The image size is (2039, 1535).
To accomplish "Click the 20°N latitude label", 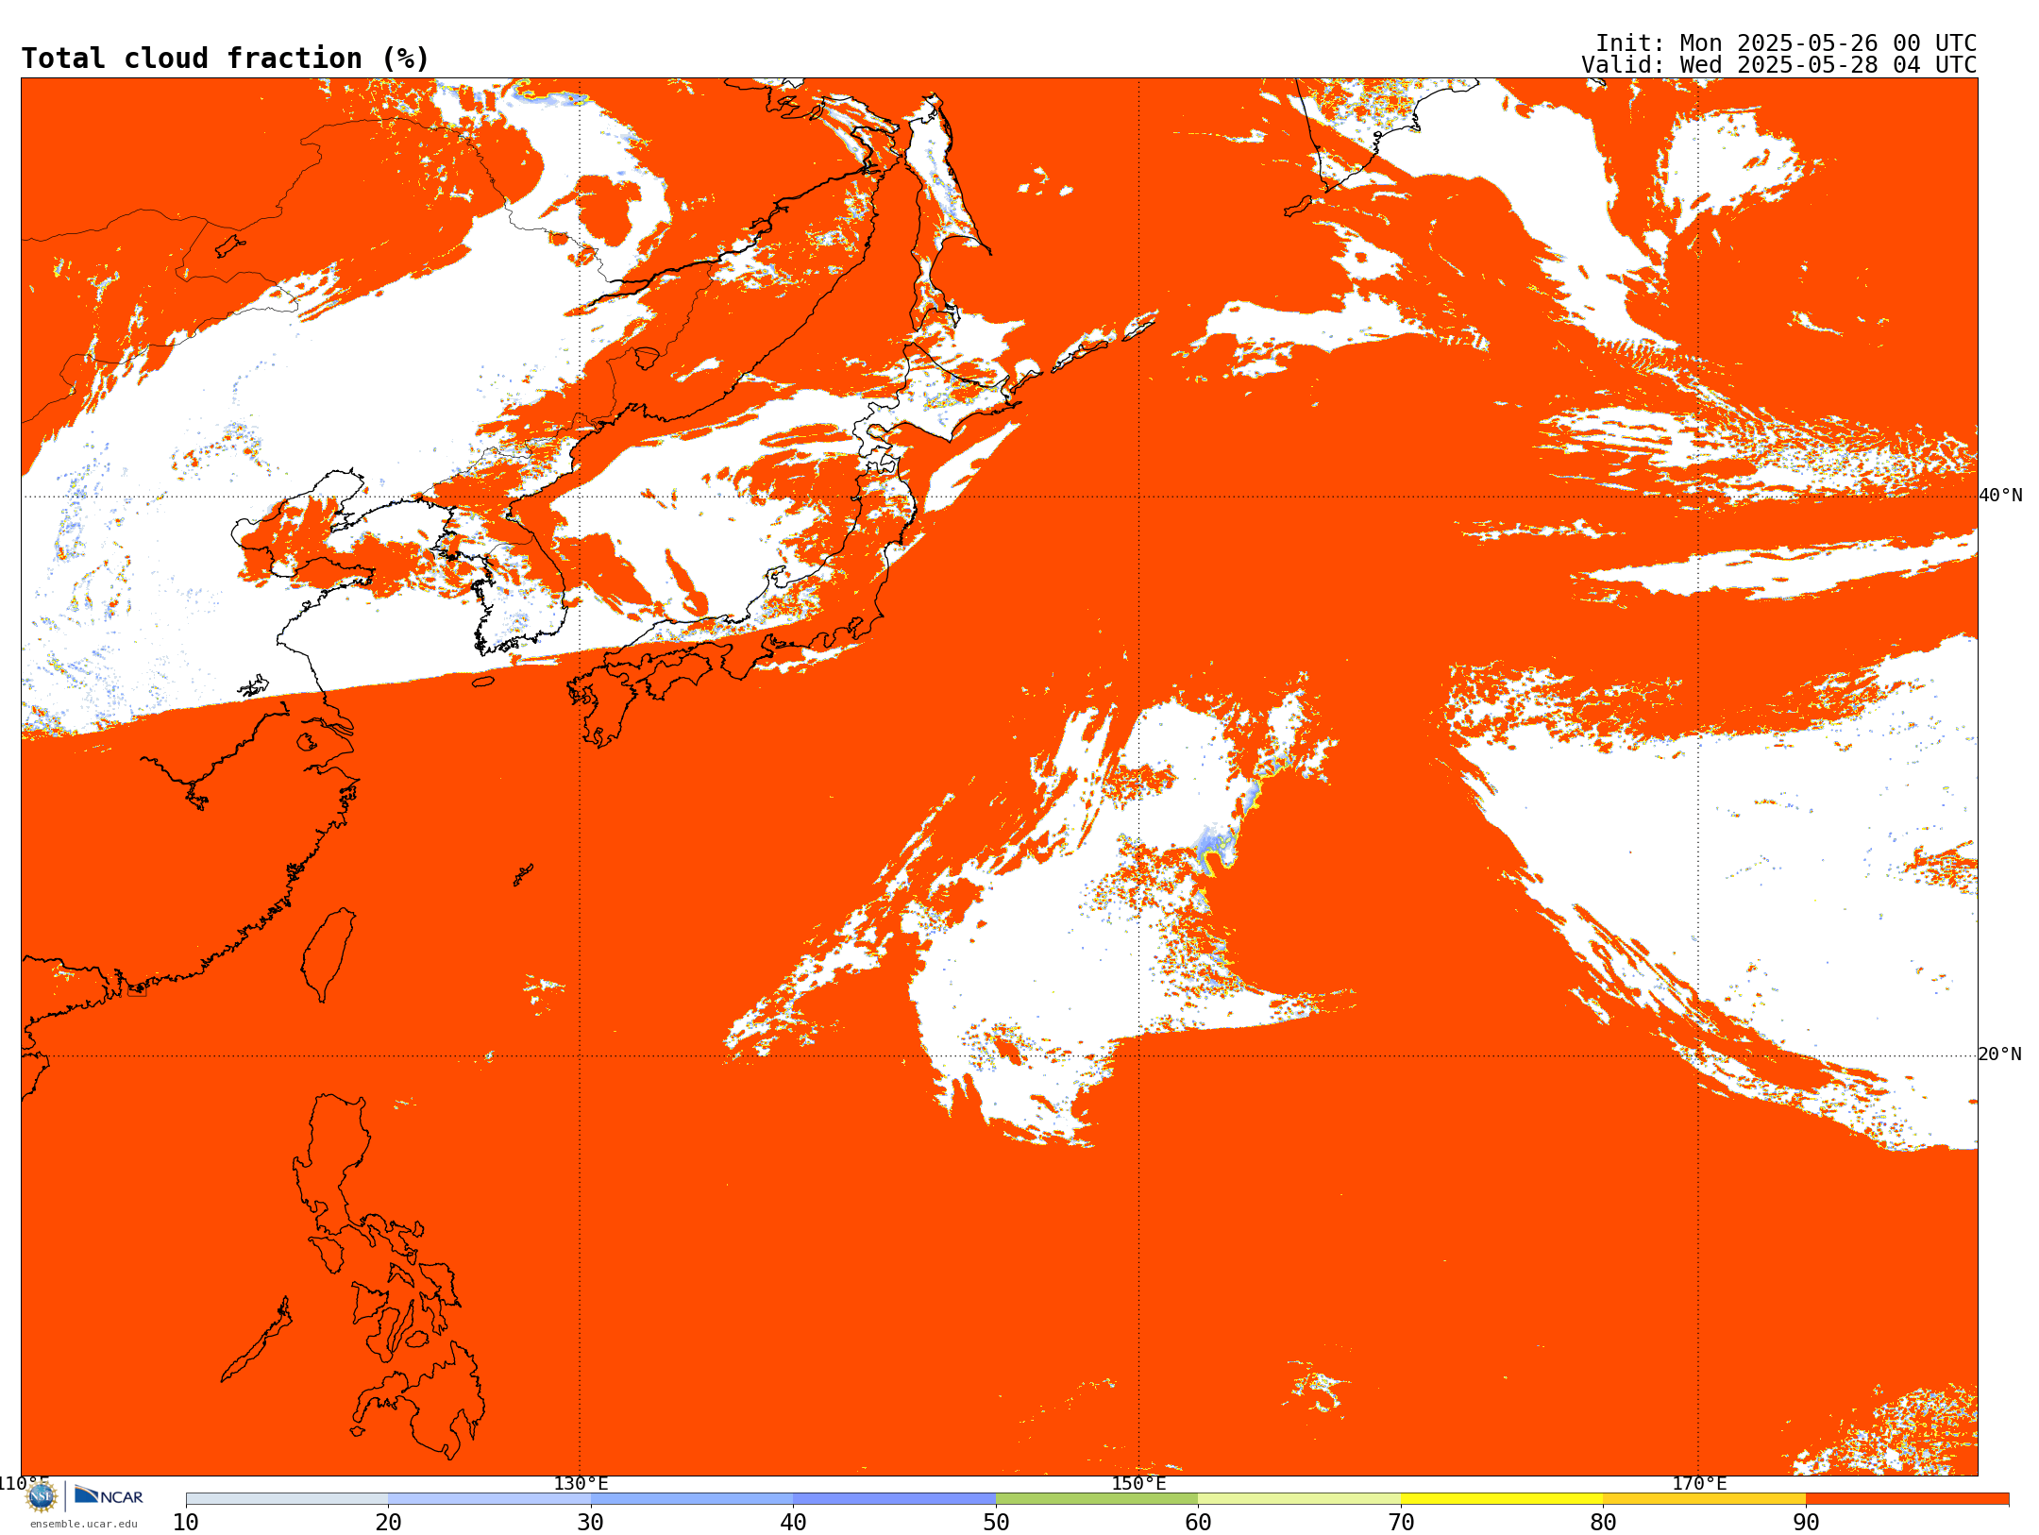I will click(2000, 1054).
